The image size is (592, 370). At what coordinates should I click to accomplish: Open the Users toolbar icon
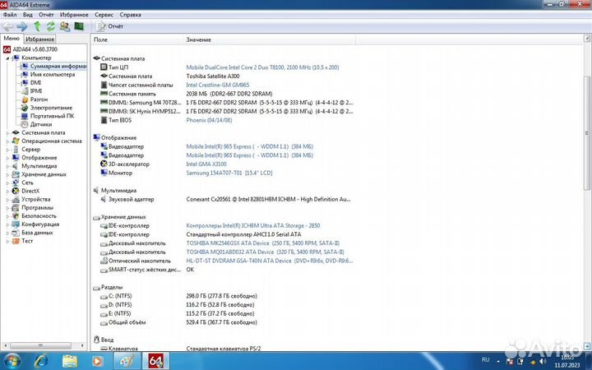[x=65, y=26]
